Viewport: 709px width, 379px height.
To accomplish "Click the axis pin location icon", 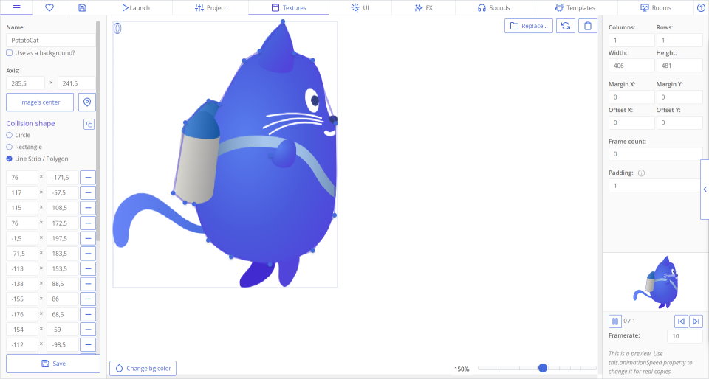I will pyautogui.click(x=87, y=102).
